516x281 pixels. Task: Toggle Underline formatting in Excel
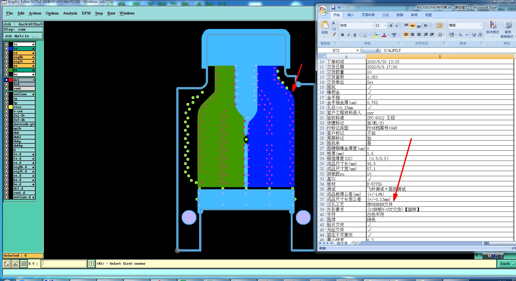pos(355,35)
